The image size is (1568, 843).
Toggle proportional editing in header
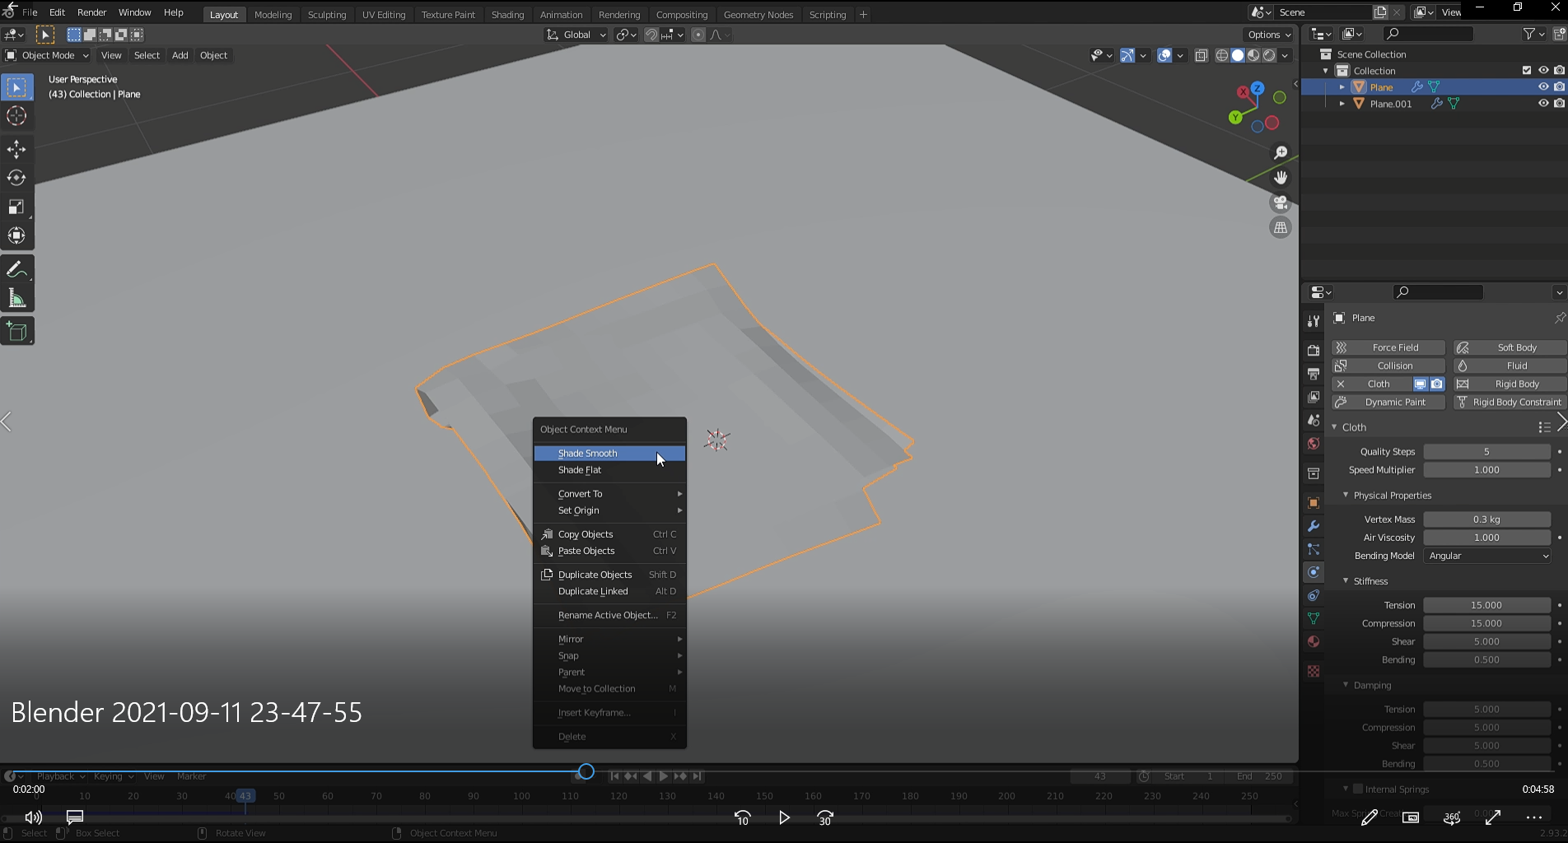(x=698, y=35)
